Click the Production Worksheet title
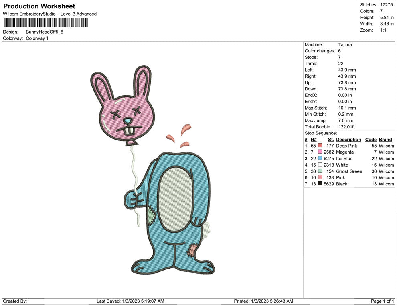Viewport: 397px width, 305px height. (39, 6)
